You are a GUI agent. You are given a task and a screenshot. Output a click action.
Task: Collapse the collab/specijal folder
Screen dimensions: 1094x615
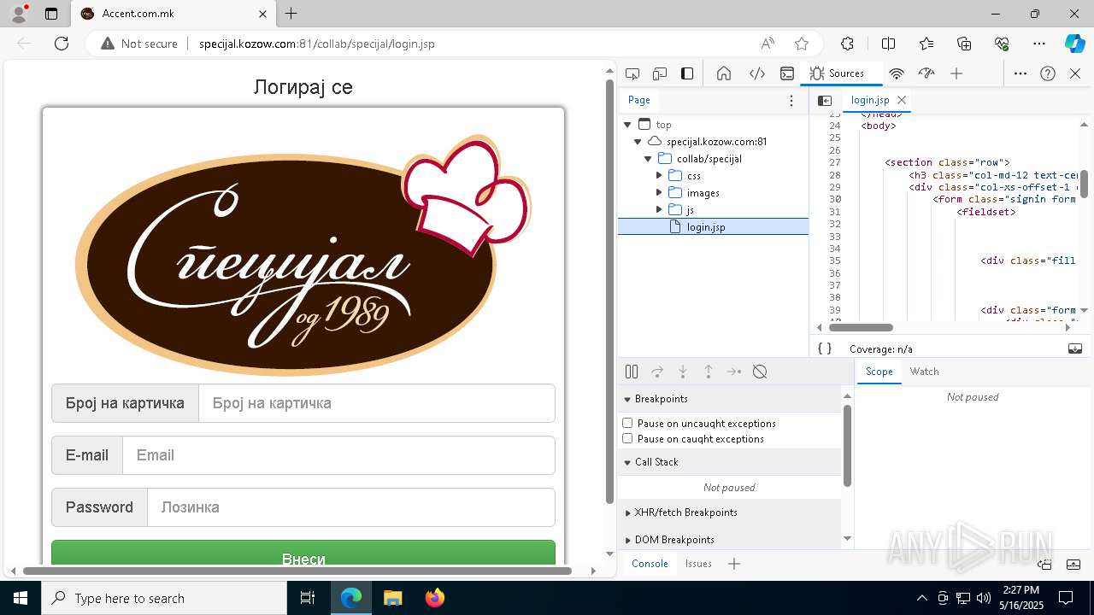[649, 159]
